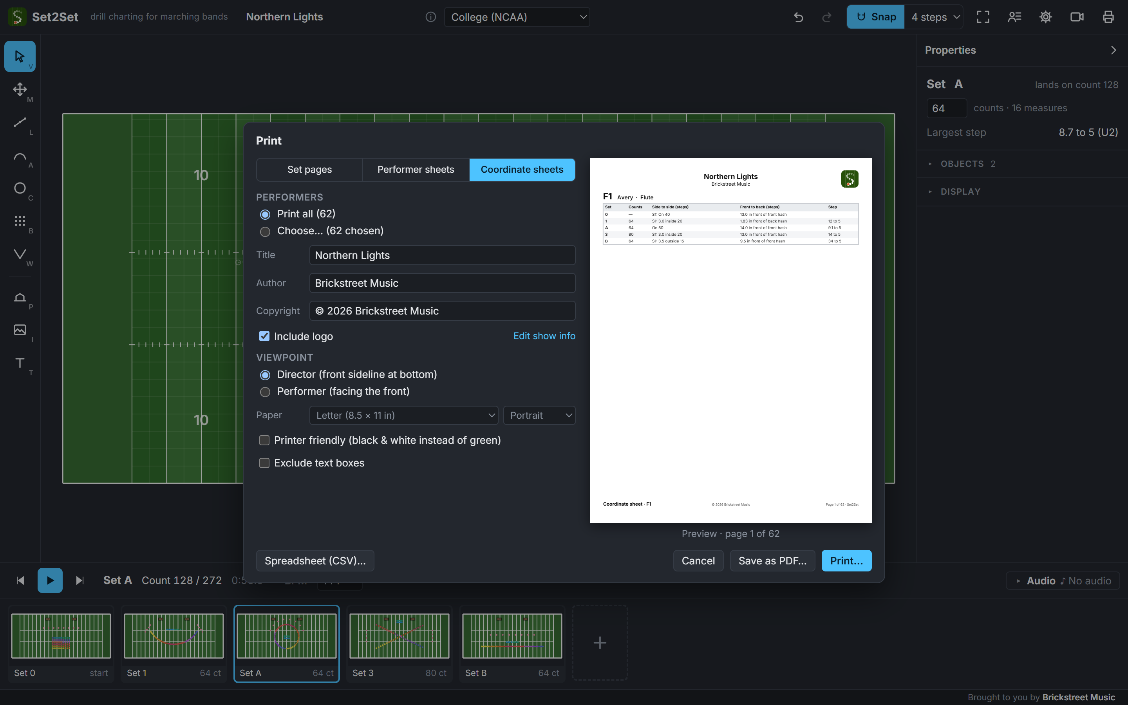
Task: Click the video camera icon
Action: pos(1077,17)
